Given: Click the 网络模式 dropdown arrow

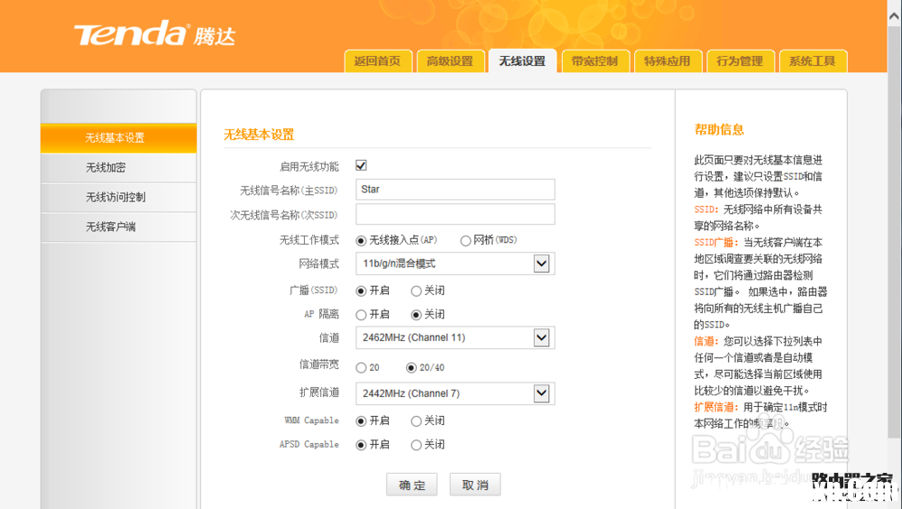Looking at the screenshot, I should pyautogui.click(x=541, y=264).
